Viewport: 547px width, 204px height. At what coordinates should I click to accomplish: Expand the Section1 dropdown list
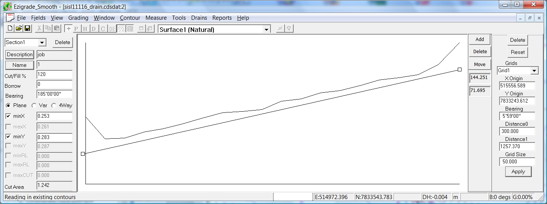point(42,43)
